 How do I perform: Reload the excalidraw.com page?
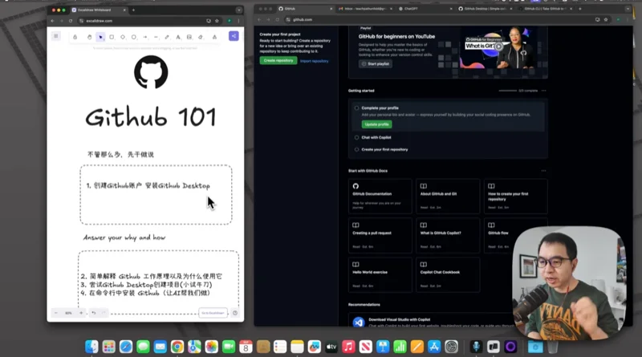tap(71, 21)
